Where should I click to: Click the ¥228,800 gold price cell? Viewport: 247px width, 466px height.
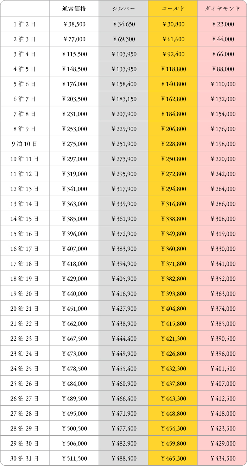pyautogui.click(x=173, y=144)
